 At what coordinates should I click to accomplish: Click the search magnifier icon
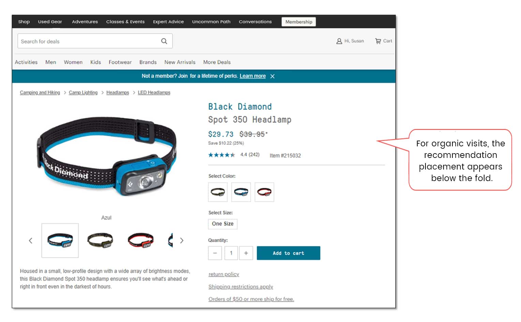point(164,41)
